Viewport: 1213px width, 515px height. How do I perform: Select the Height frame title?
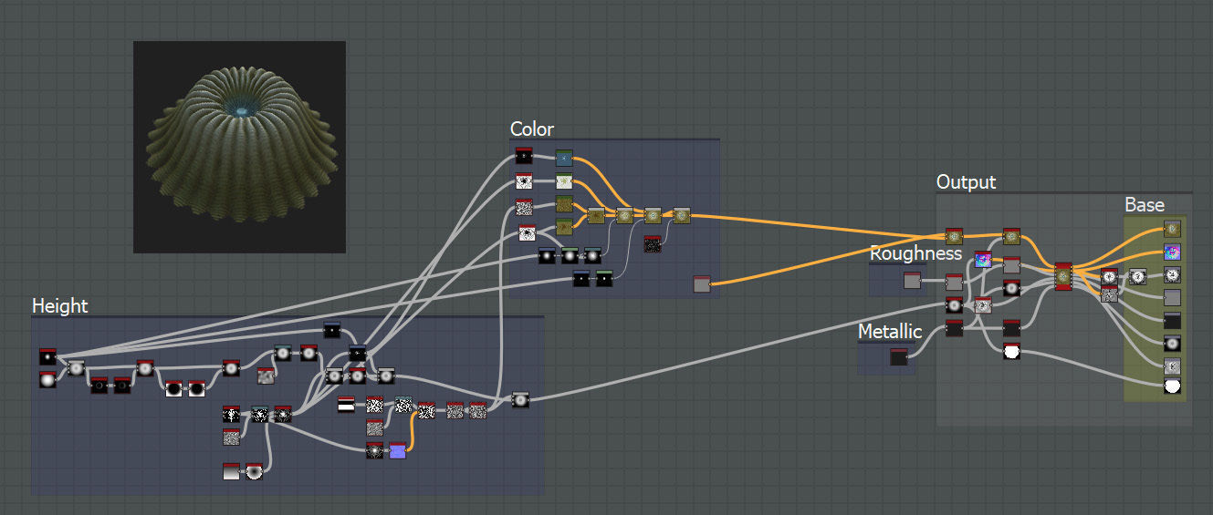tap(60, 306)
